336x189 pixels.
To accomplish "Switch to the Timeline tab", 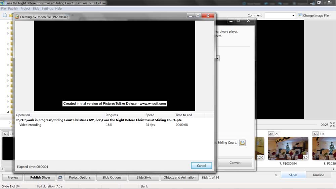I will coord(318,175).
